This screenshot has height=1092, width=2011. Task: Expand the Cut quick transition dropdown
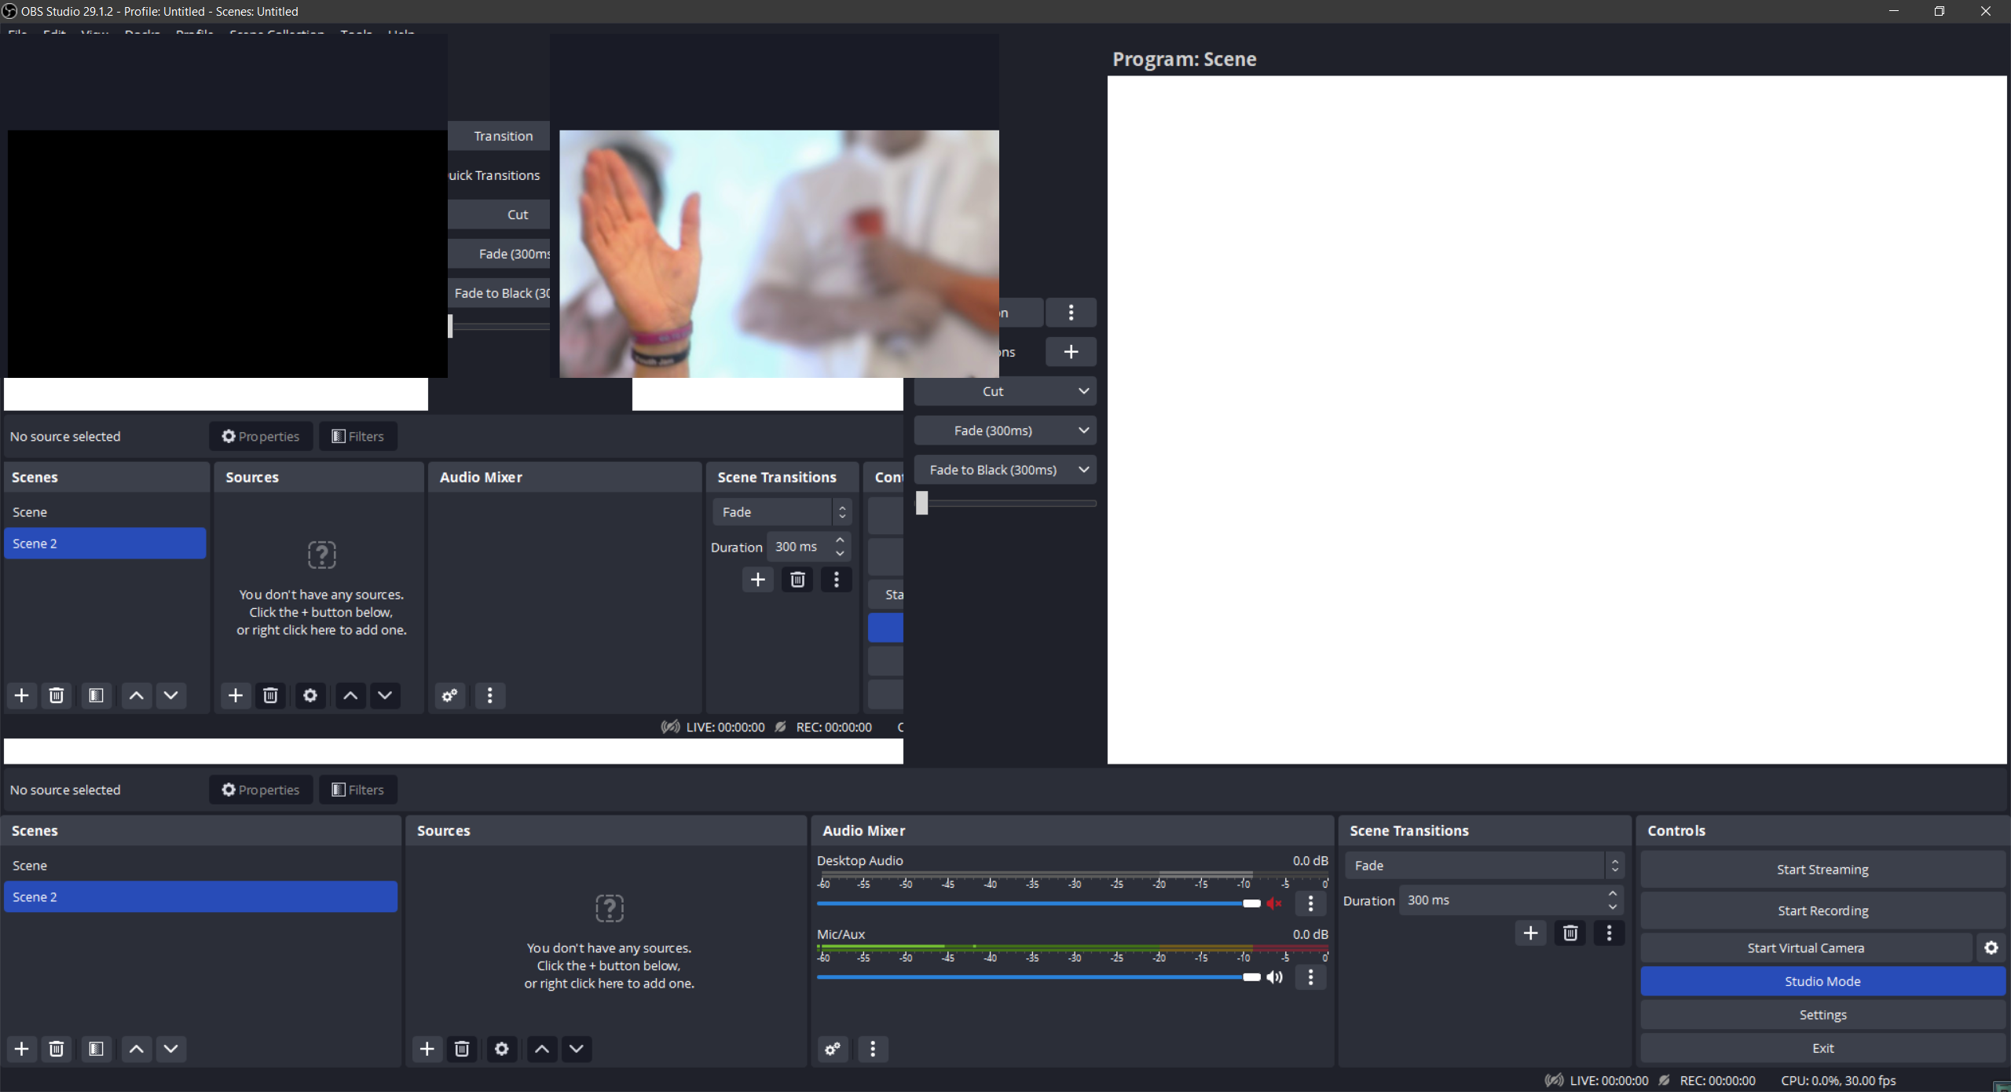[1083, 390]
